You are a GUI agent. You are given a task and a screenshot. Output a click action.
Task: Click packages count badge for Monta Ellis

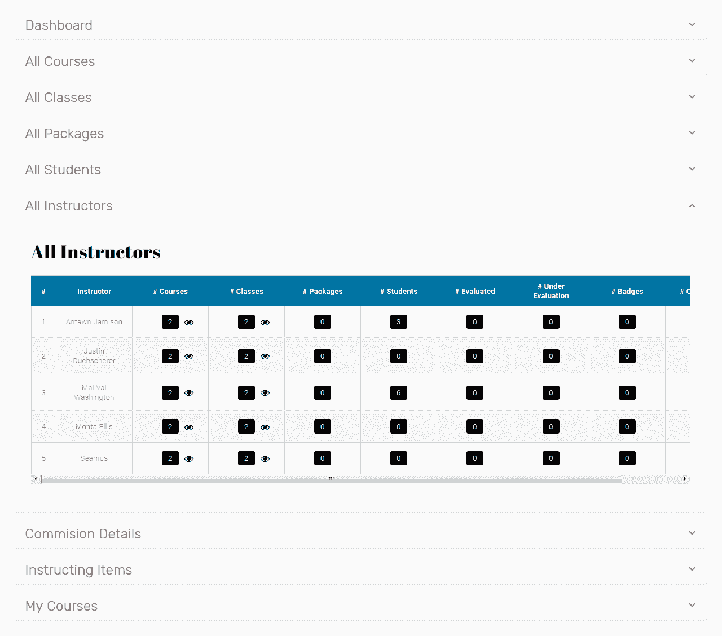[x=323, y=427]
